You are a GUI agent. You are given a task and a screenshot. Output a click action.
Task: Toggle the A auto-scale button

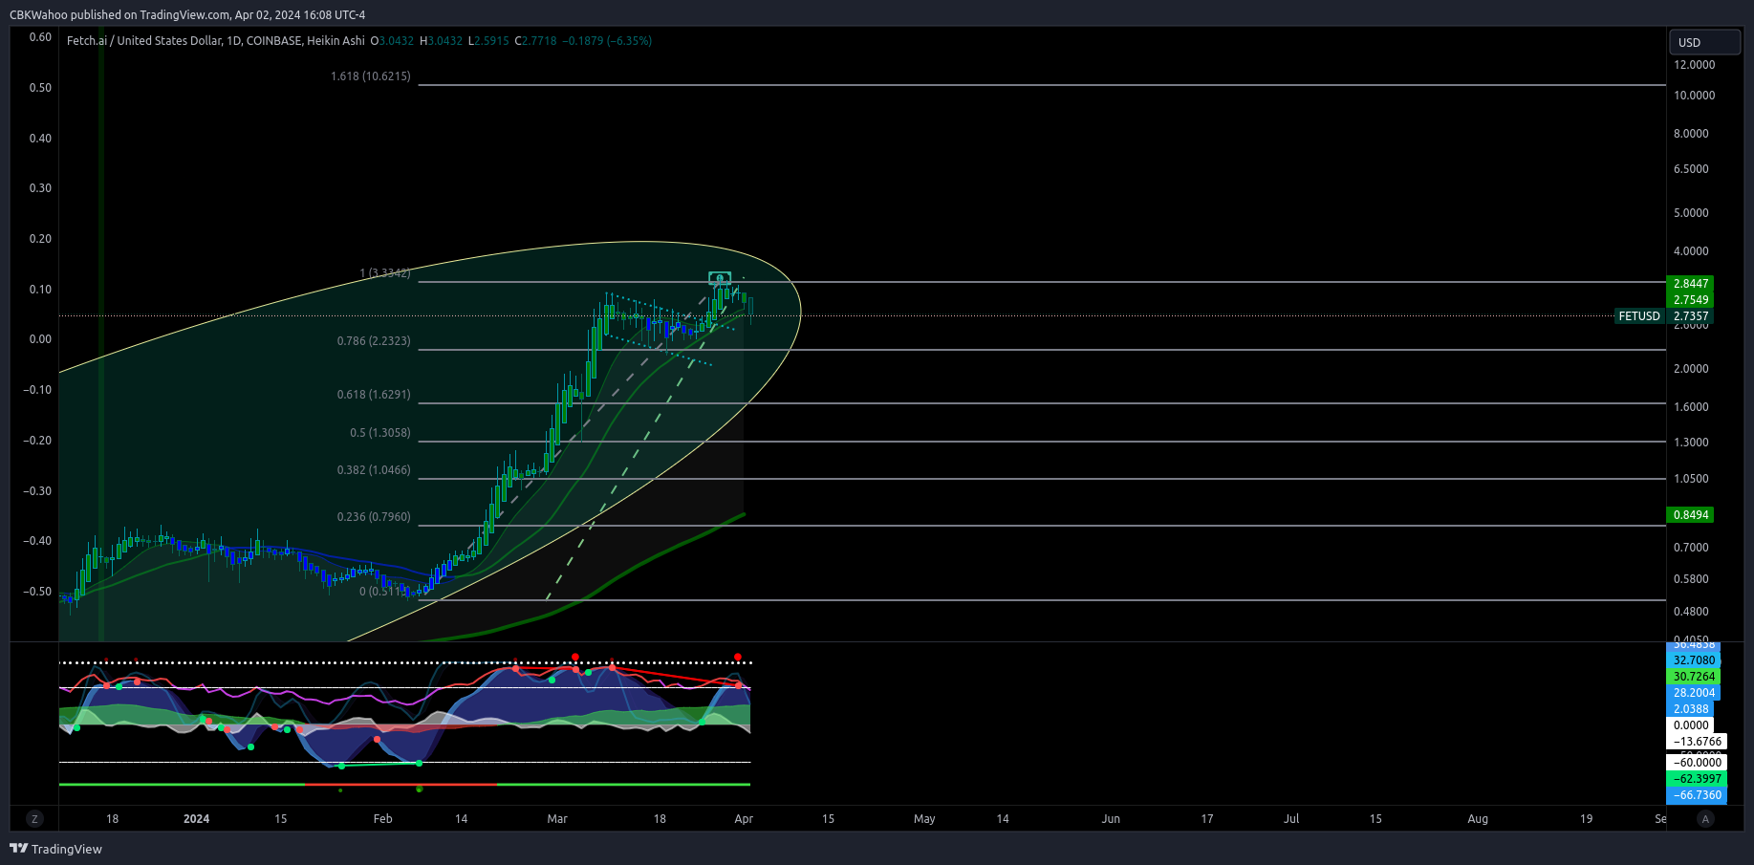(x=1705, y=819)
